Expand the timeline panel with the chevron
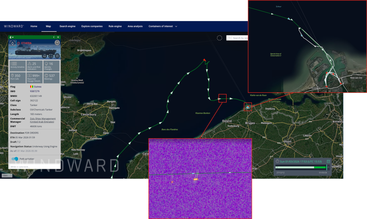The image size is (367, 219). (328, 167)
